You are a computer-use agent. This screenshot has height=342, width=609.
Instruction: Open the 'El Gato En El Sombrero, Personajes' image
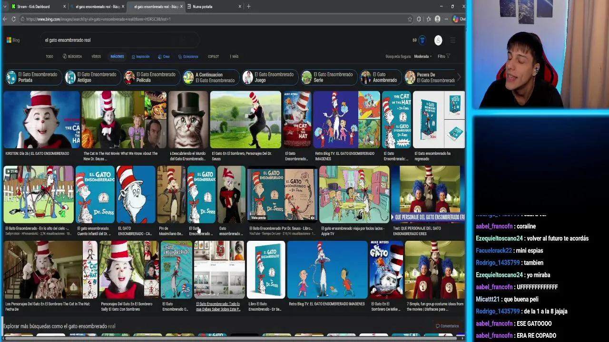point(246,120)
